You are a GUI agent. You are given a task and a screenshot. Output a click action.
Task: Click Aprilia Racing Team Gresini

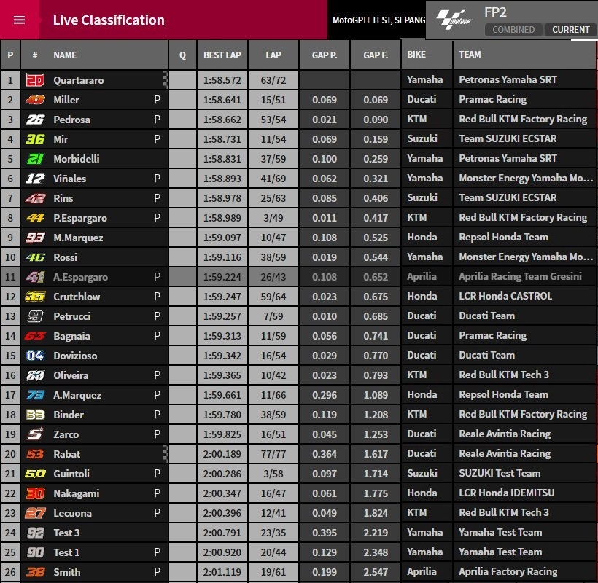[520, 276]
